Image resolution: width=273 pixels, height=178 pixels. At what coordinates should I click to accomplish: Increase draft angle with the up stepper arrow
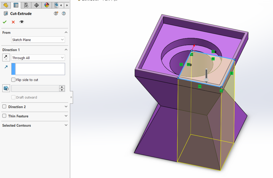point(62,87)
